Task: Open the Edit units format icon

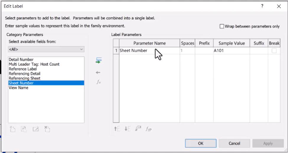Action: coord(138,128)
